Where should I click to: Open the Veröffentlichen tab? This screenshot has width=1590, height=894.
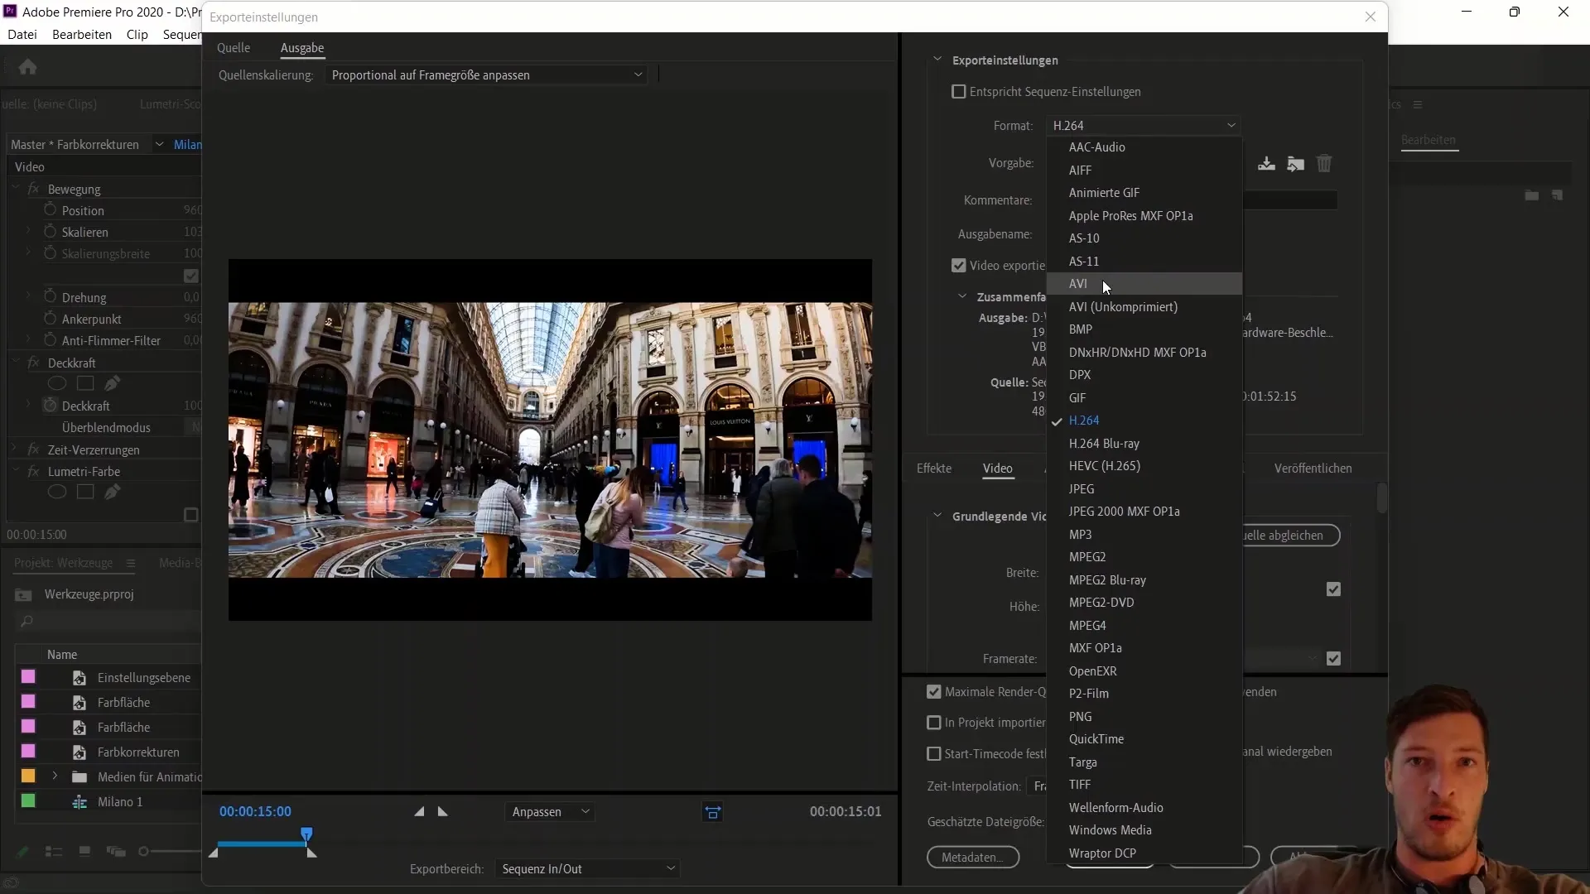click(1313, 469)
